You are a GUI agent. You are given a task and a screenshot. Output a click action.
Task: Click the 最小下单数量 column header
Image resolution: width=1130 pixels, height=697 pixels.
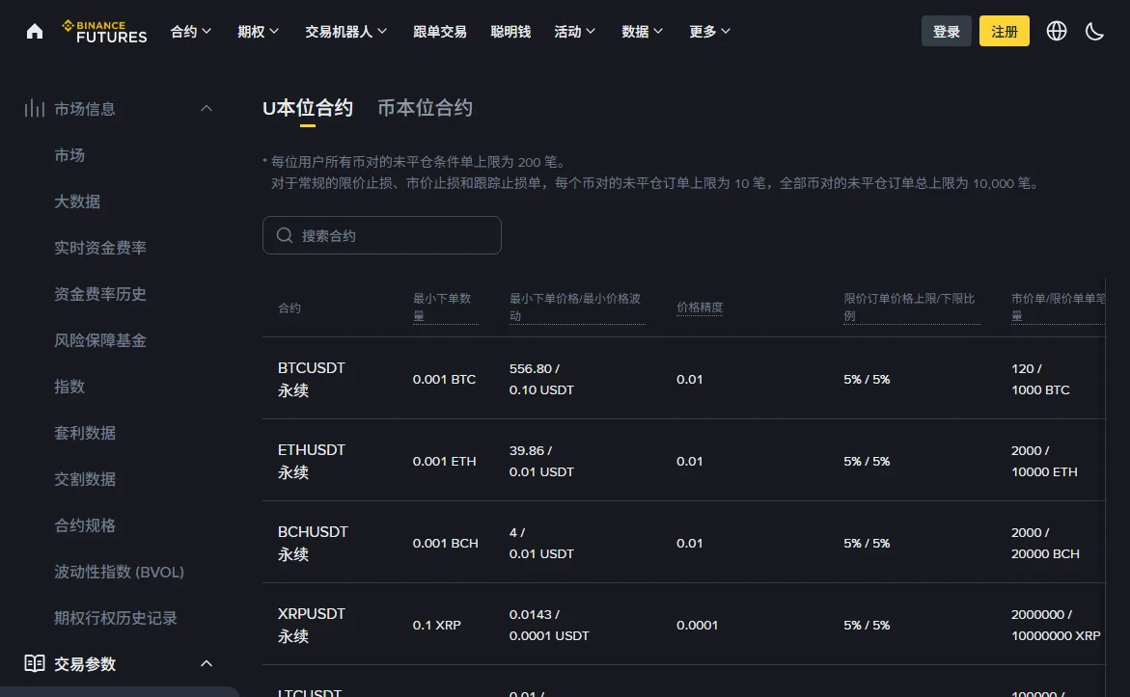point(444,308)
